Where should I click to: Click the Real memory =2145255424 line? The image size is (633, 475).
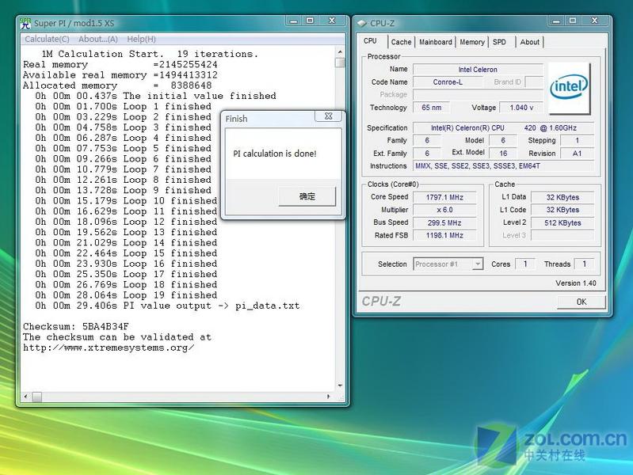pyautogui.click(x=120, y=64)
